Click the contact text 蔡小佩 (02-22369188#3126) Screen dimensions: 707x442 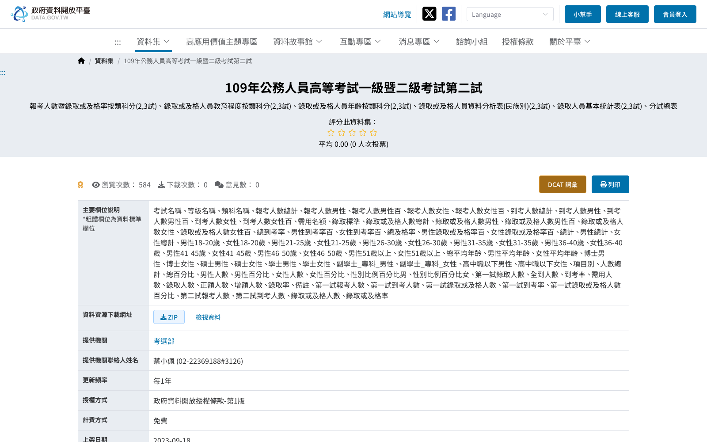198,361
